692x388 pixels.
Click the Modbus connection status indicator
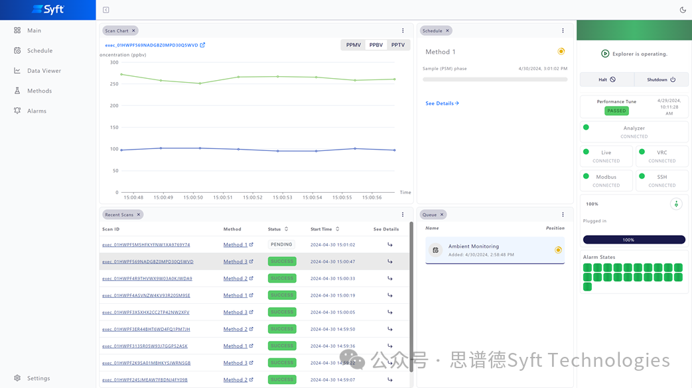[x=586, y=176]
